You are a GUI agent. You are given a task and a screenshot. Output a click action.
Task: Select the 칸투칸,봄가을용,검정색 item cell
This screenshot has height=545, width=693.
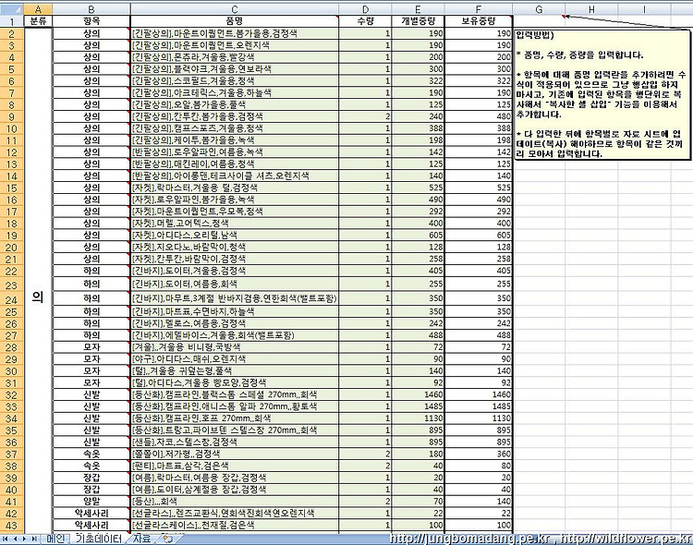click(235, 116)
